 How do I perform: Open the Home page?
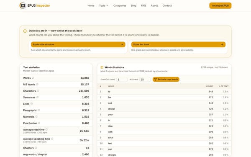tap(91, 5)
